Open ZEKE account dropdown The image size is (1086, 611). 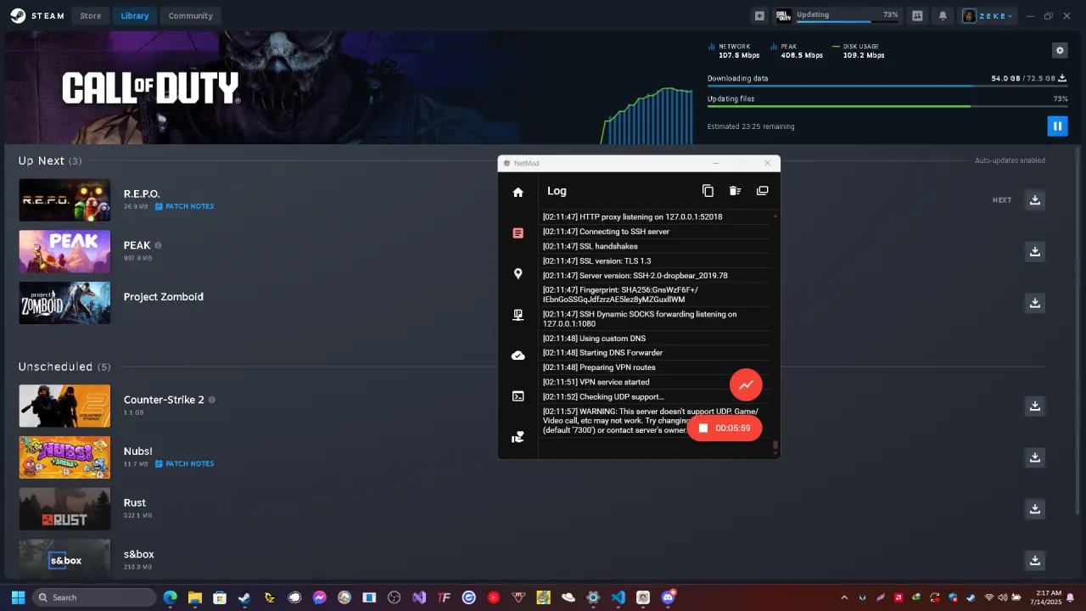988,15
